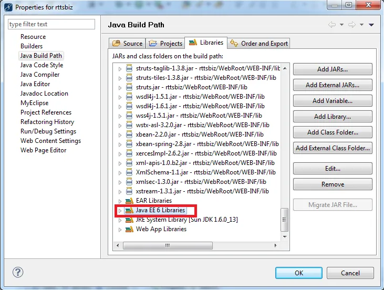384x290 pixels.
Task: Switch to the Projects tab
Action: point(165,44)
